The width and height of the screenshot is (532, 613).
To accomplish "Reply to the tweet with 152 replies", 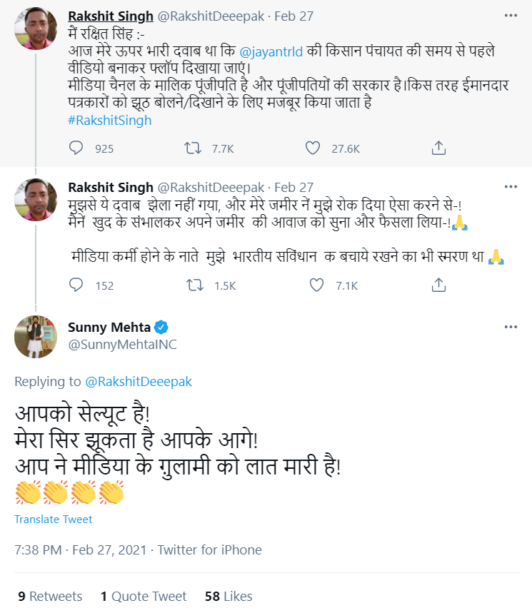I will point(77,285).
